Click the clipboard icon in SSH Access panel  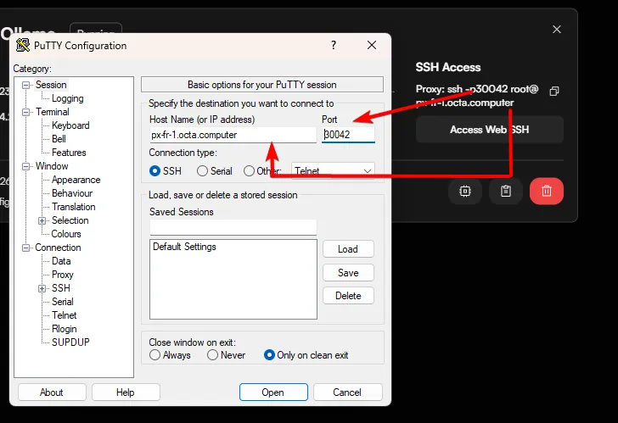click(506, 191)
